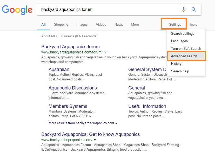Viewport: 215px width, 153px height.
Task: Open "Search settings" from the menu
Action: [x=182, y=33]
